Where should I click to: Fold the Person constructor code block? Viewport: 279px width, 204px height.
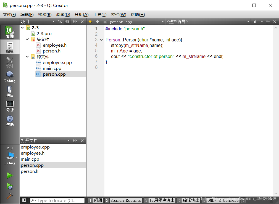coord(101,40)
